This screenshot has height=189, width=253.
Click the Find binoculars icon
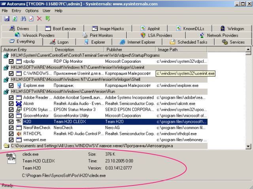(x=23, y=19)
